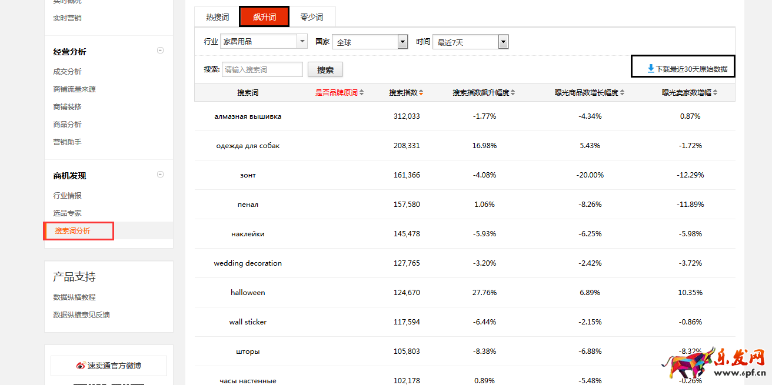
Task: Click the -12.29% seller growth value
Action: [690, 175]
